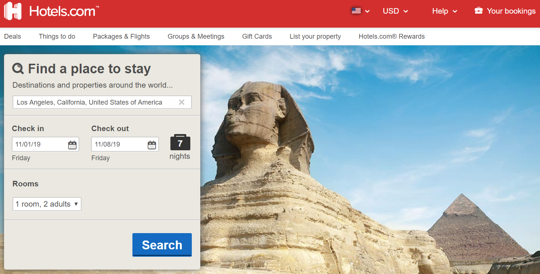
Task: Expand the Help dropdown menu
Action: [x=444, y=11]
